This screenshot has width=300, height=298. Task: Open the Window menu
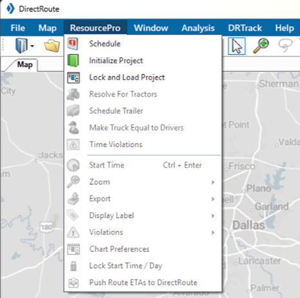click(x=151, y=28)
